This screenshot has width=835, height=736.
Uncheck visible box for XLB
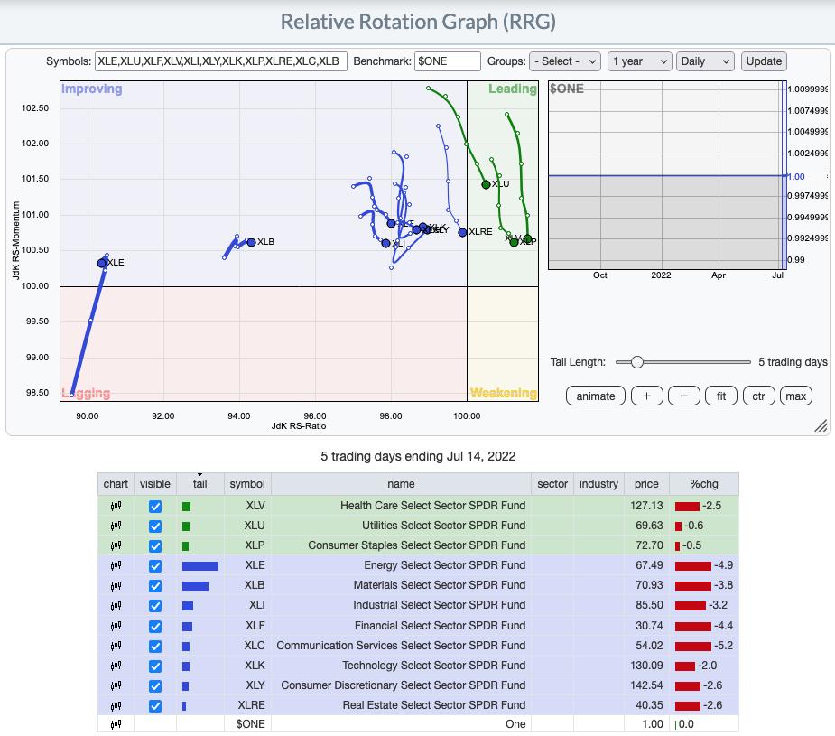pyautogui.click(x=155, y=586)
